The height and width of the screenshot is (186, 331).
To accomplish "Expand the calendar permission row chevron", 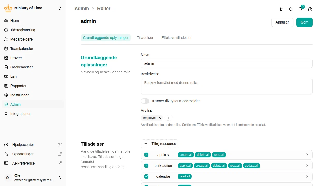I will point(307,176).
